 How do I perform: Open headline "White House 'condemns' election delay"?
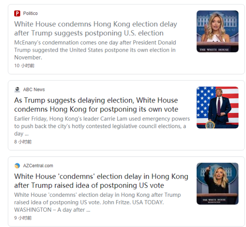click(x=101, y=181)
